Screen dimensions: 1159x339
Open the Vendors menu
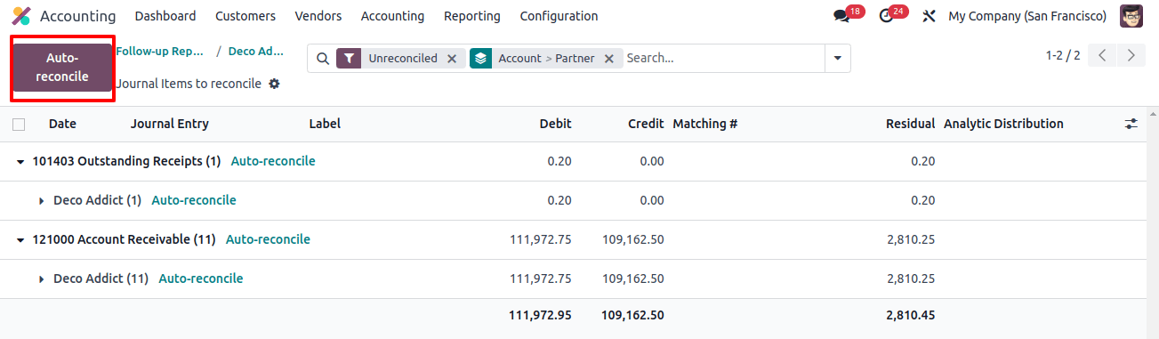318,16
